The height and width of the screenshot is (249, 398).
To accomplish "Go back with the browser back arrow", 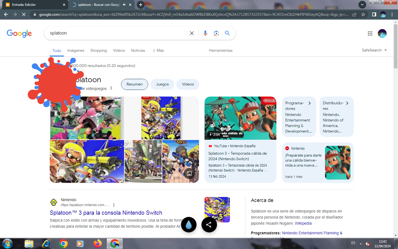I will (x=6, y=14).
